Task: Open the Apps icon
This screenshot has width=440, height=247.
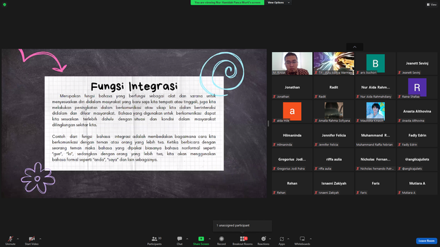Action: click(x=282, y=239)
